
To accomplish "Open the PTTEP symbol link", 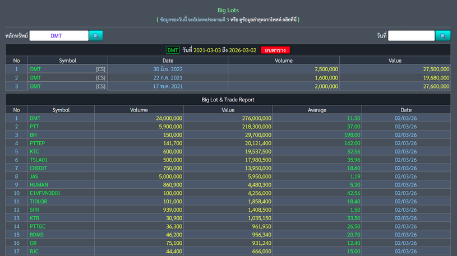I will pos(38,143).
